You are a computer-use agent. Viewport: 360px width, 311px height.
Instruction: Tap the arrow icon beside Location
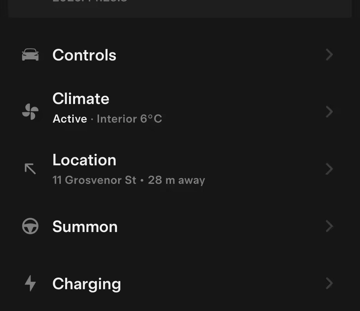pos(30,169)
